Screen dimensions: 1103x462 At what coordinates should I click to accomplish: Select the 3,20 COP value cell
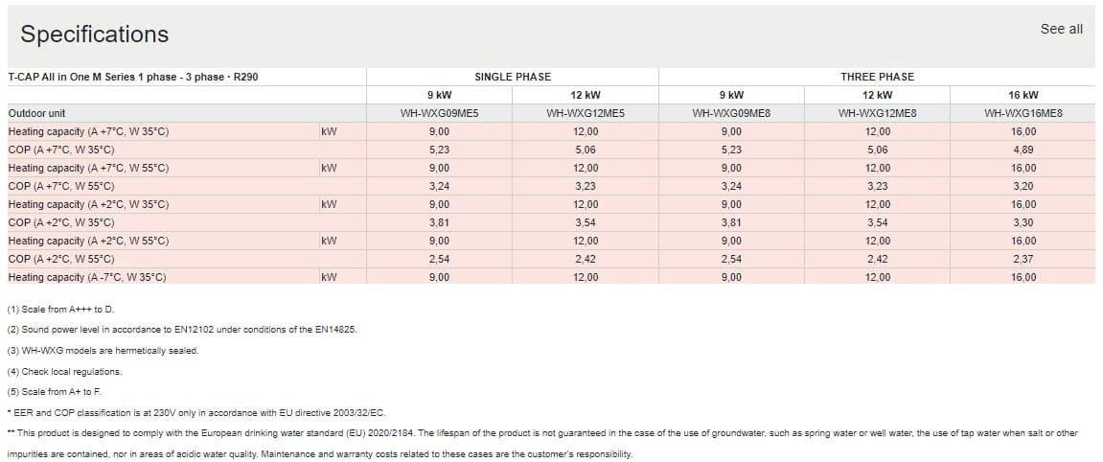1023,186
